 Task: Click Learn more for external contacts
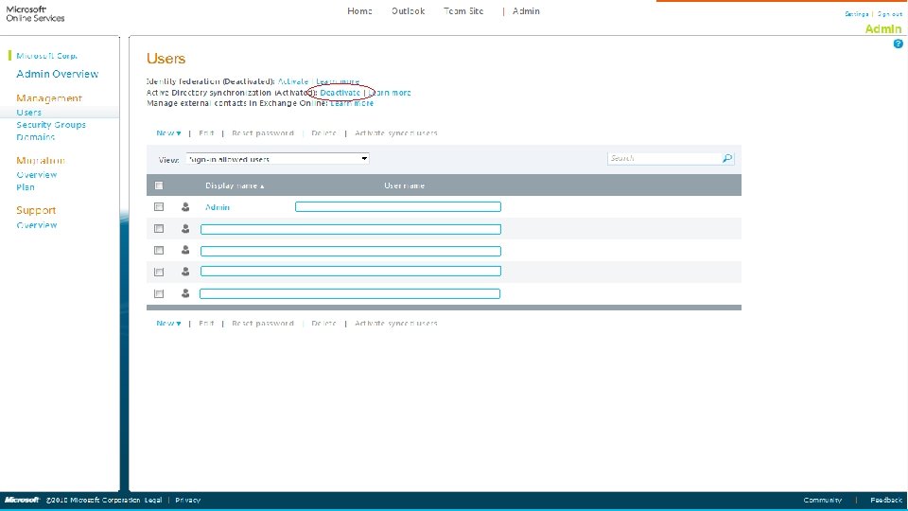(352, 103)
